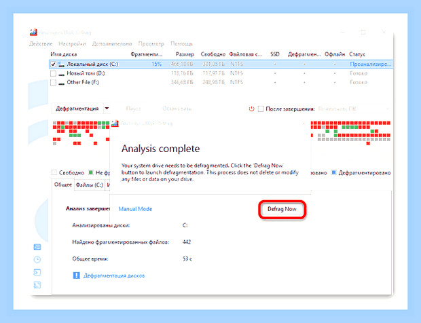Check the Новый том (D:) checkbox
421x323 pixels.
pos(53,73)
